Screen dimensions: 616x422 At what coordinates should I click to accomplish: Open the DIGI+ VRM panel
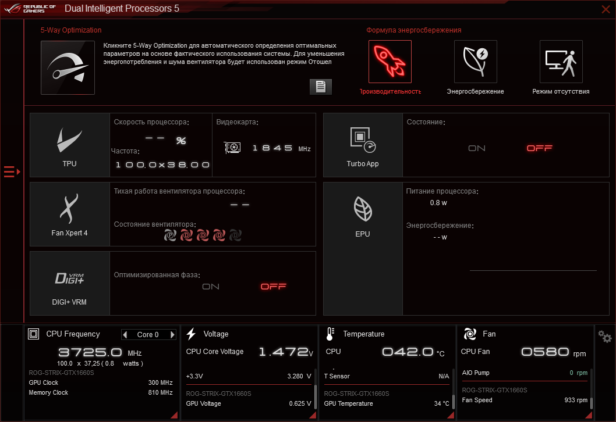(69, 283)
